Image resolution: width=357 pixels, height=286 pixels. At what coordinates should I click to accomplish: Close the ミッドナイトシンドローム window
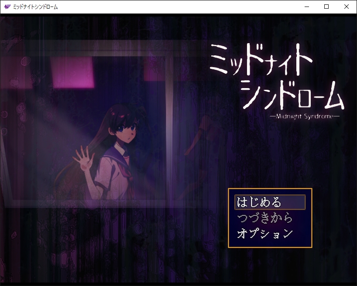[346, 7]
